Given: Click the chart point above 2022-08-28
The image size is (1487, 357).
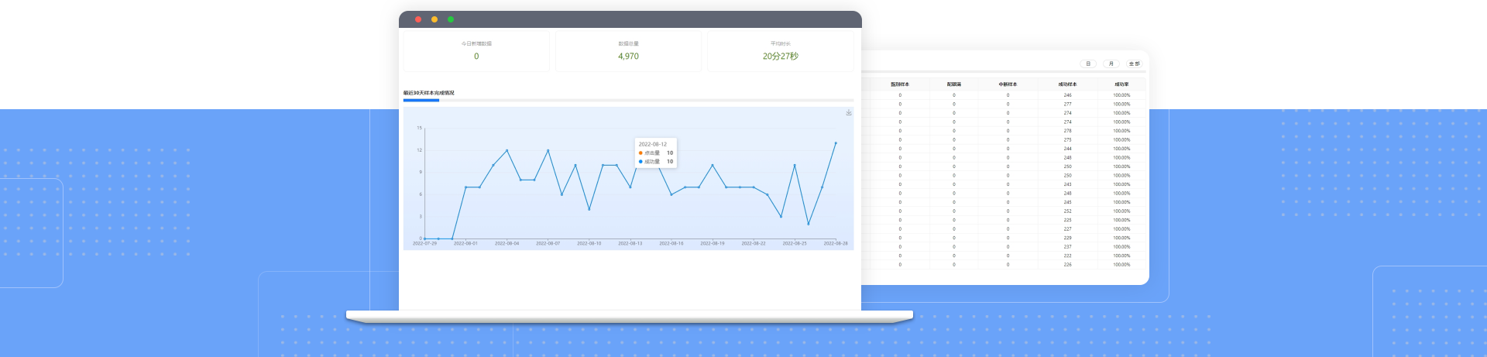Looking at the screenshot, I should tap(836, 143).
